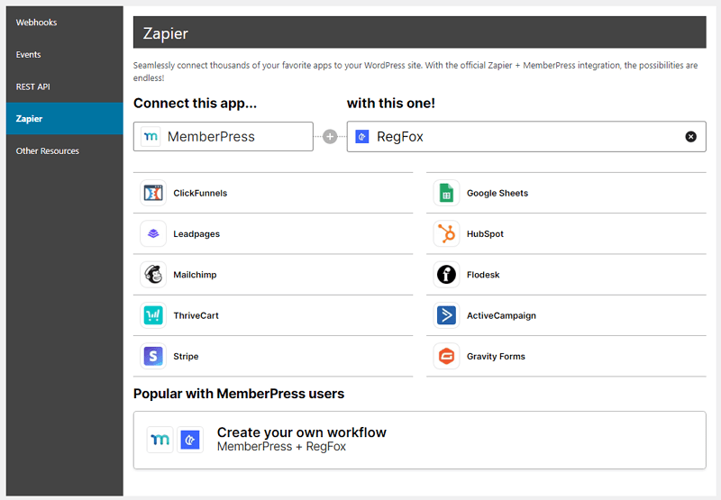Open Other Resources in sidebar
The image size is (721, 500).
click(x=64, y=150)
